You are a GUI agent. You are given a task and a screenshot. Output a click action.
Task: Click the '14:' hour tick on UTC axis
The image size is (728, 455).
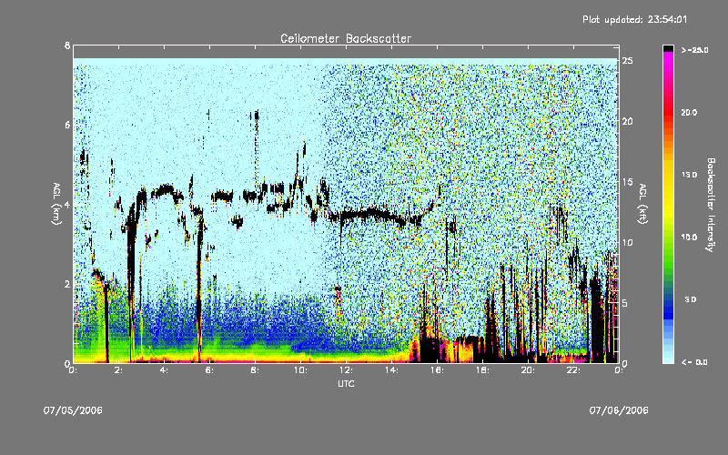[391, 370]
